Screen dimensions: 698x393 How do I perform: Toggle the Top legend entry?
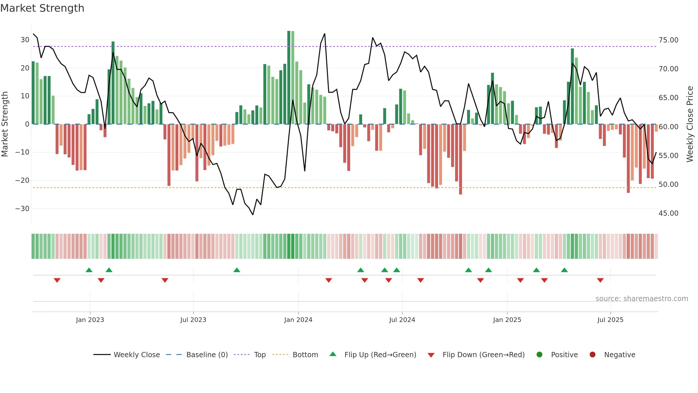click(x=250, y=355)
